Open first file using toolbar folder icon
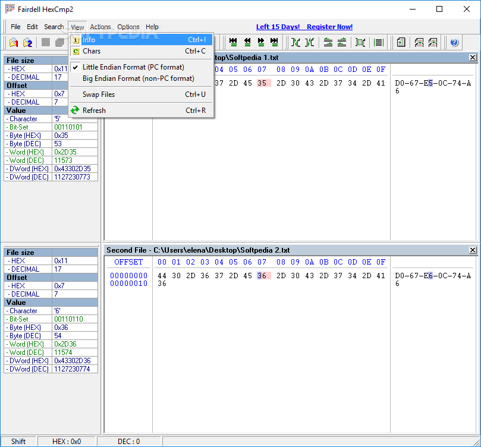Screen dimensions: 481x447 tap(13, 42)
